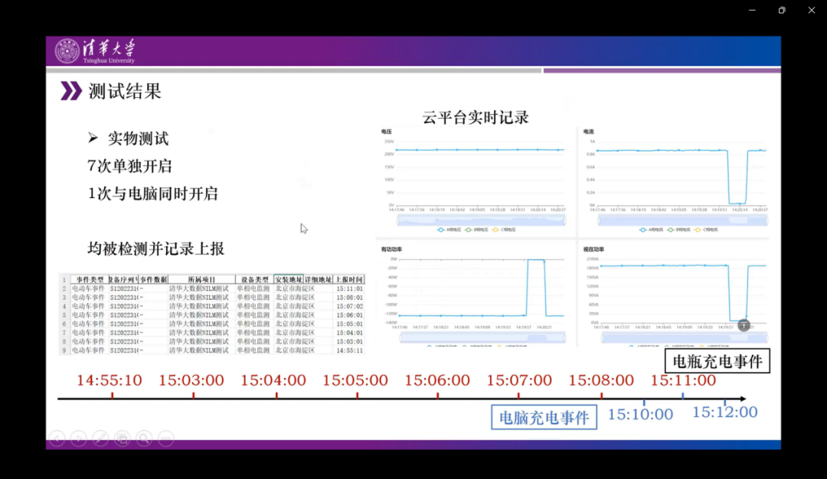Toggle A相电压 legend in voltage chart
Viewport: 827px width, 479px height.
tap(449, 230)
